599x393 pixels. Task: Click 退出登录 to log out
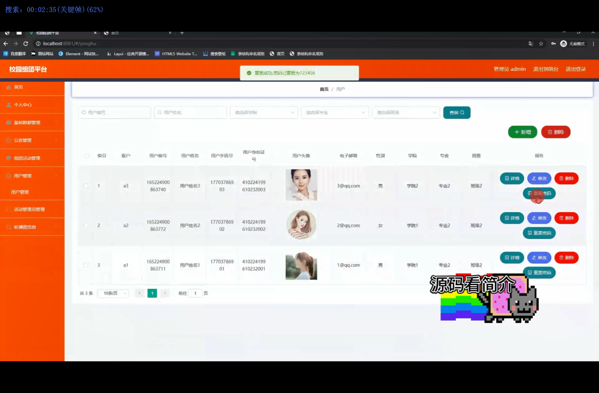click(x=575, y=69)
